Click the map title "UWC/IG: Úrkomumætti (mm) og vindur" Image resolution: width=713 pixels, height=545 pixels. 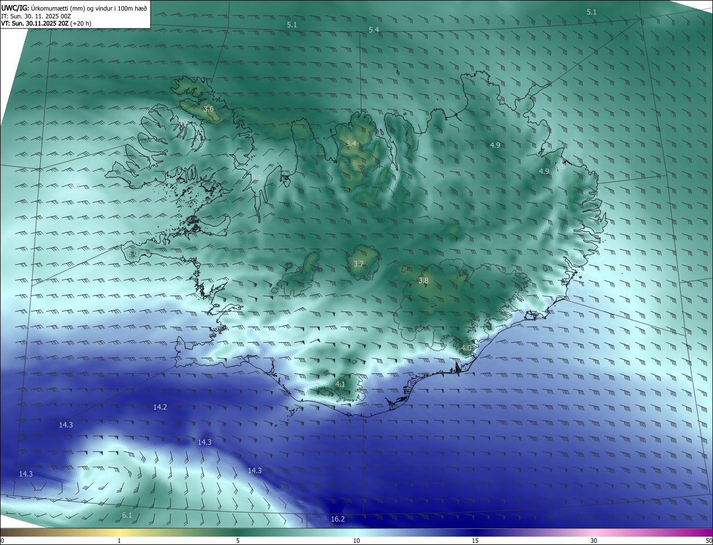tap(74, 8)
